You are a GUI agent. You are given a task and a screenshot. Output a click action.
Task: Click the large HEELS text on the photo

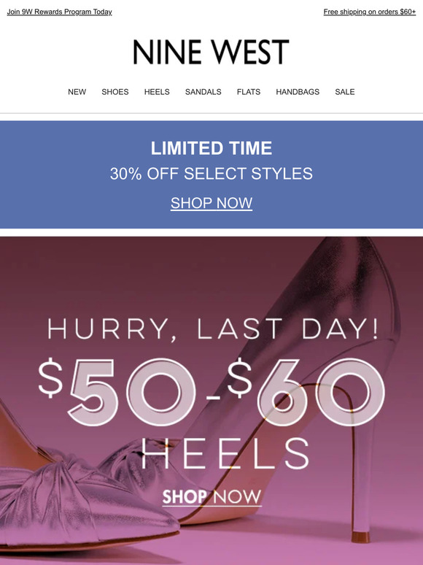click(x=225, y=453)
